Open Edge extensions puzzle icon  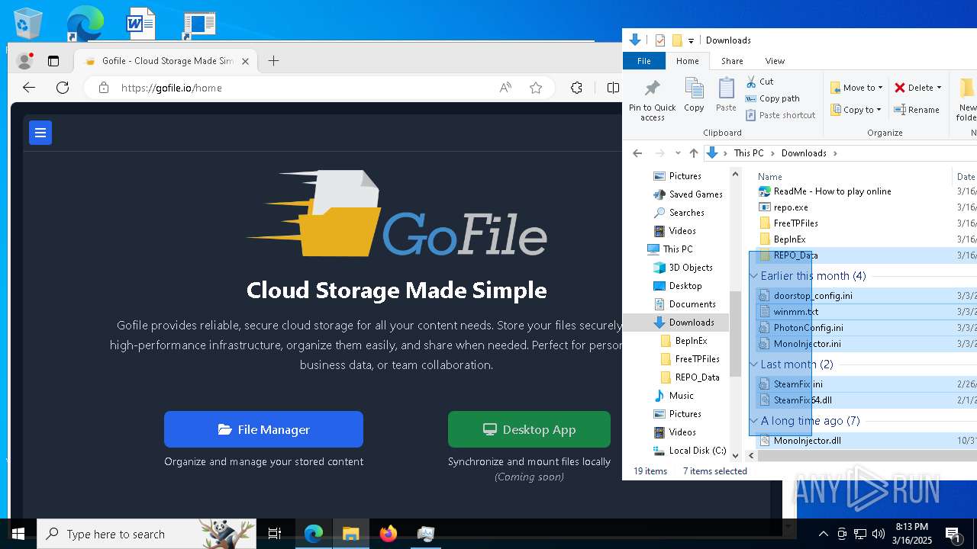pos(576,88)
